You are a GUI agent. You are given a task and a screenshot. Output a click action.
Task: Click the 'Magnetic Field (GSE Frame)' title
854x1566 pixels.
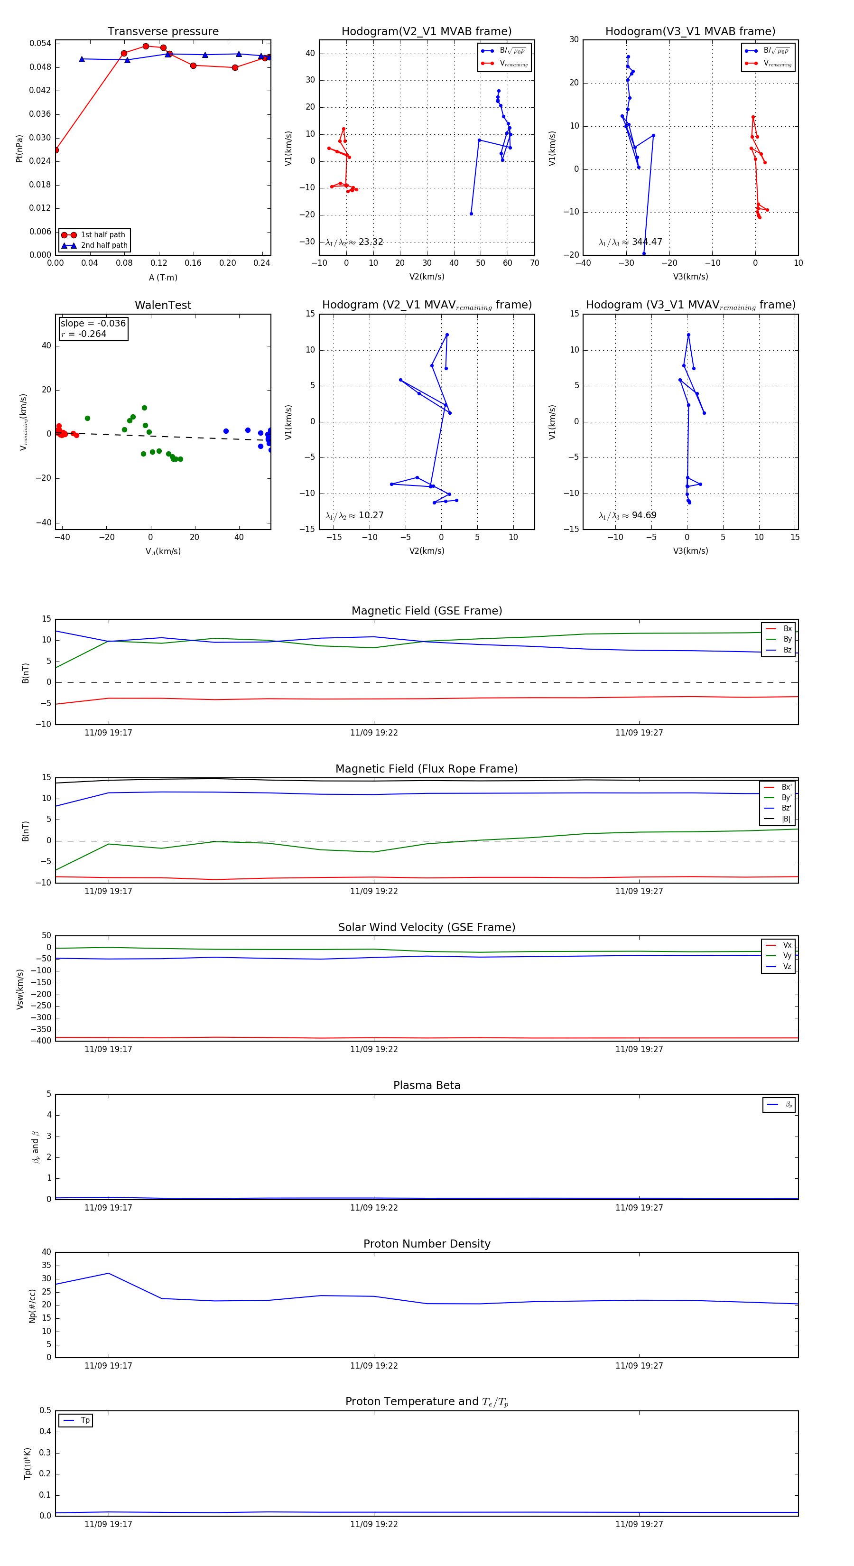(427, 611)
